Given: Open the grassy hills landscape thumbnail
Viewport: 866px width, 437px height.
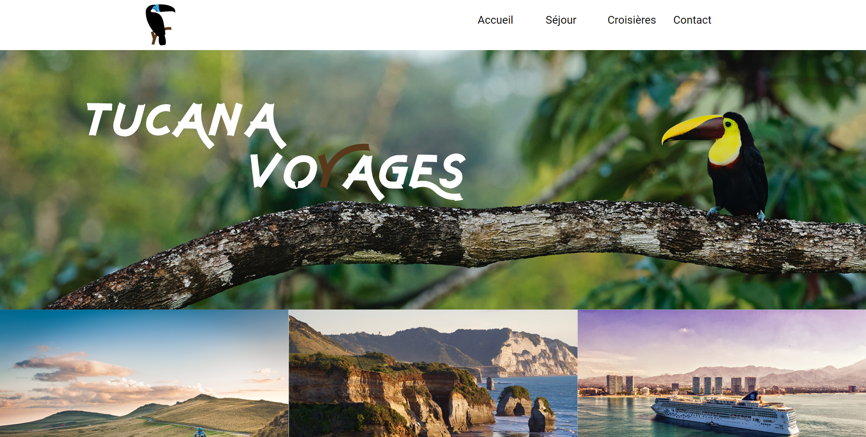Looking at the screenshot, I should 144,373.
